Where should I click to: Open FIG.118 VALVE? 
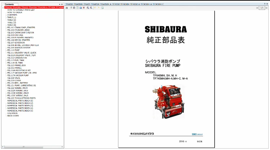(x=14, y=78)
